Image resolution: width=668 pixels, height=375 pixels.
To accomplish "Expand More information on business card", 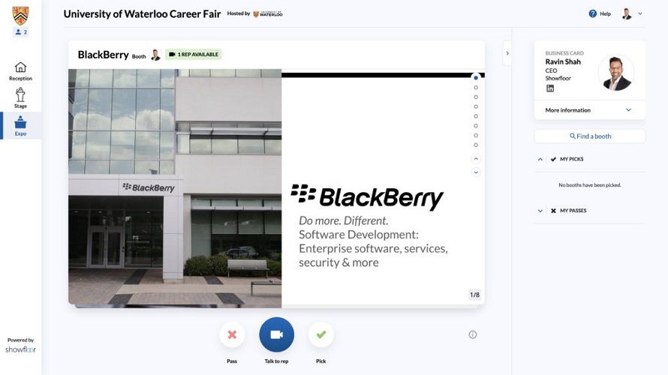I will point(590,109).
